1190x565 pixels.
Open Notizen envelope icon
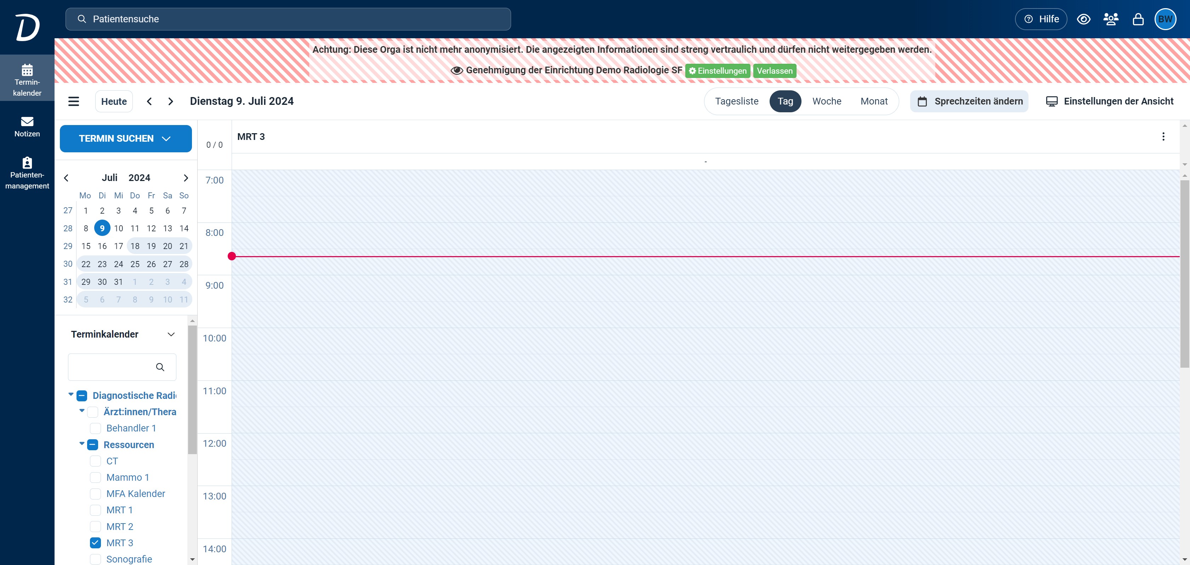27,122
